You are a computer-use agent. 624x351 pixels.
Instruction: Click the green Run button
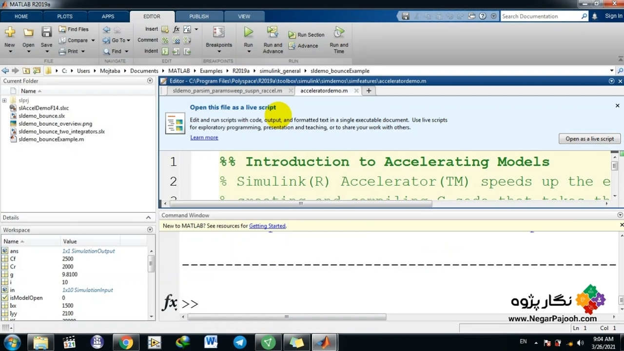pyautogui.click(x=248, y=33)
